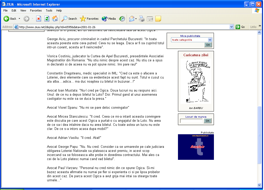
Task: Show browsing History clock icon
Action: click(x=122, y=19)
